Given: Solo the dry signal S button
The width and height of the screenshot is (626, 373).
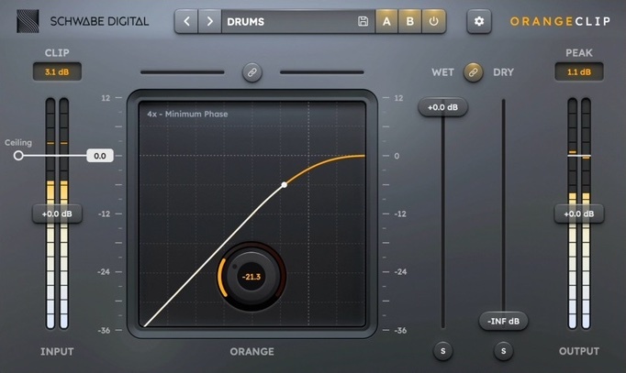Looking at the screenshot, I should 503,351.
